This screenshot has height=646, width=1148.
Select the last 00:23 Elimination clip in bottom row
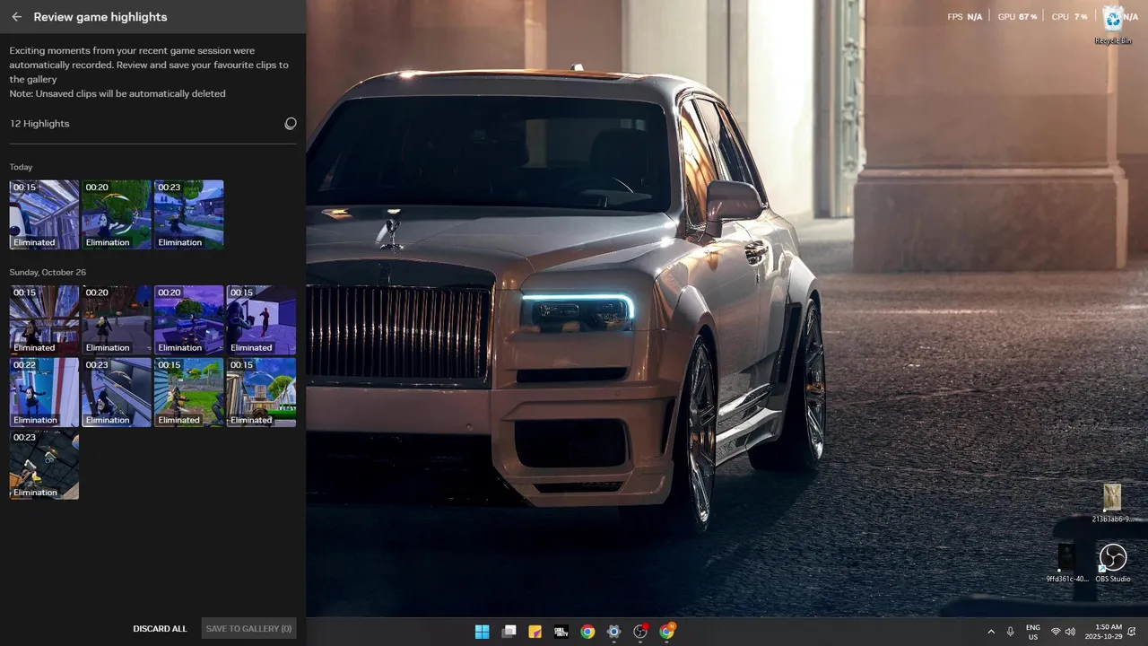[44, 465]
